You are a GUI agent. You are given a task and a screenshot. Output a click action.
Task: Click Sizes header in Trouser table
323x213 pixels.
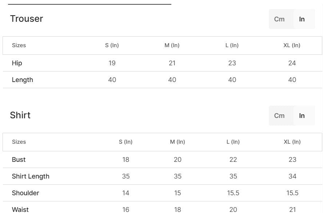coord(19,45)
